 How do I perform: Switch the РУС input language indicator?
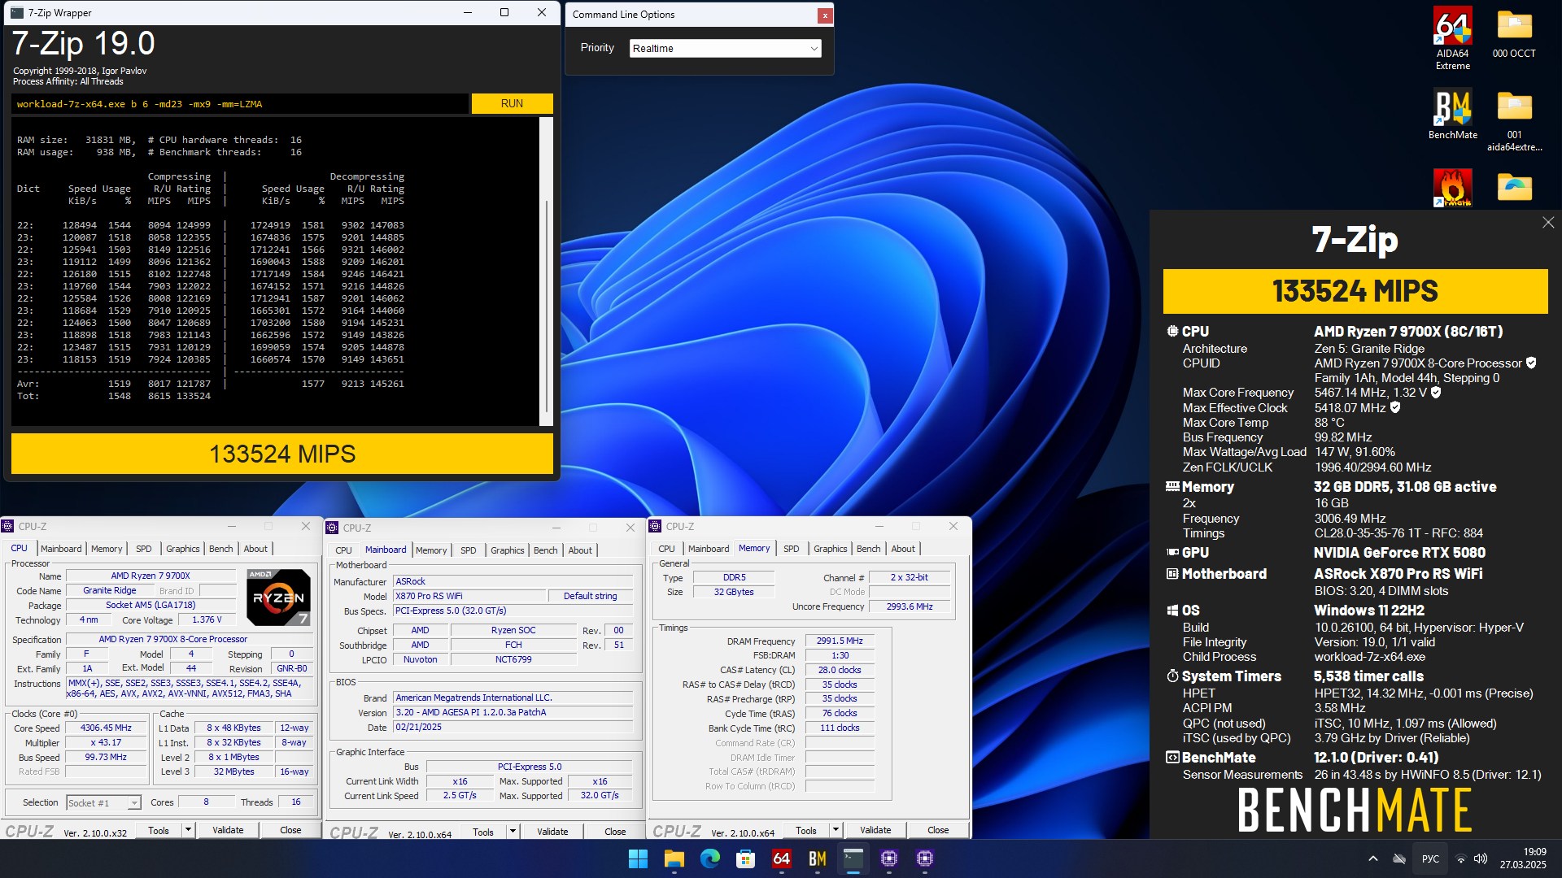pyautogui.click(x=1430, y=858)
